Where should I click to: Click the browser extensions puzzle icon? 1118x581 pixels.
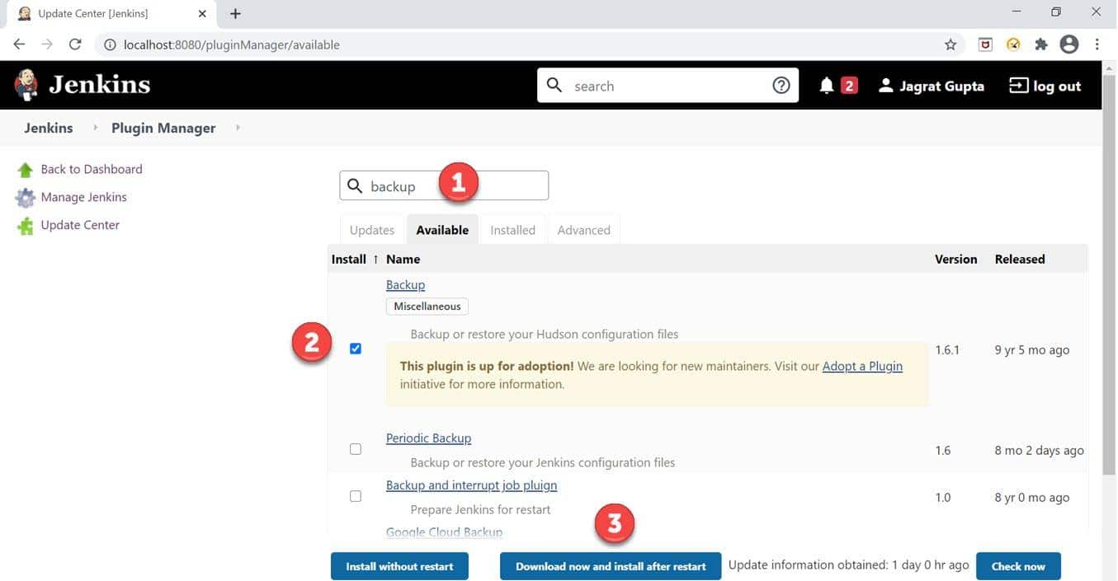pyautogui.click(x=1040, y=44)
